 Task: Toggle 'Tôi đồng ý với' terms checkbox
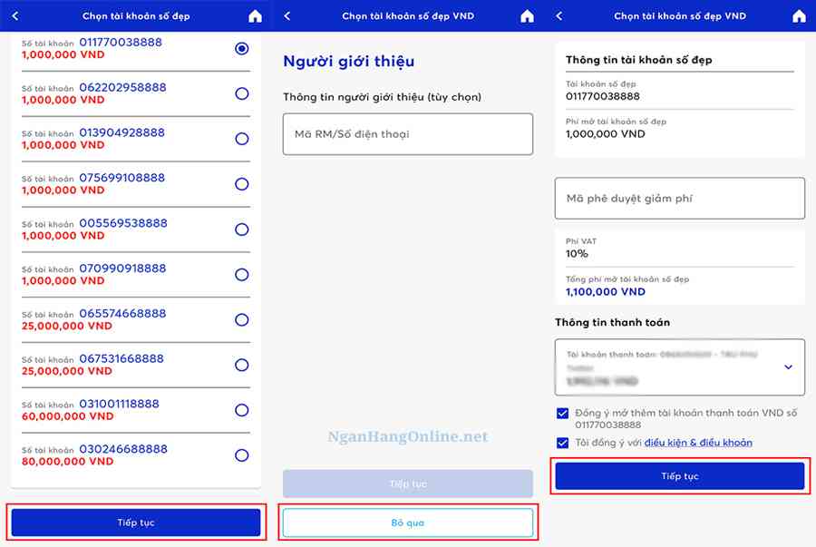click(563, 443)
